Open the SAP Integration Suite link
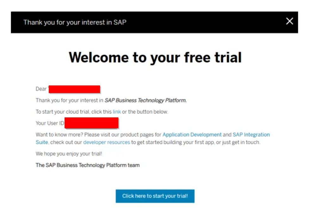312x219 pixels. pyautogui.click(x=153, y=138)
